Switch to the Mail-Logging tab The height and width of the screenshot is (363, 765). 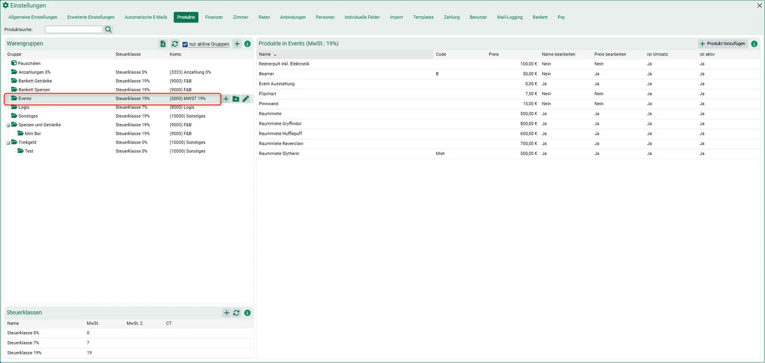[510, 17]
